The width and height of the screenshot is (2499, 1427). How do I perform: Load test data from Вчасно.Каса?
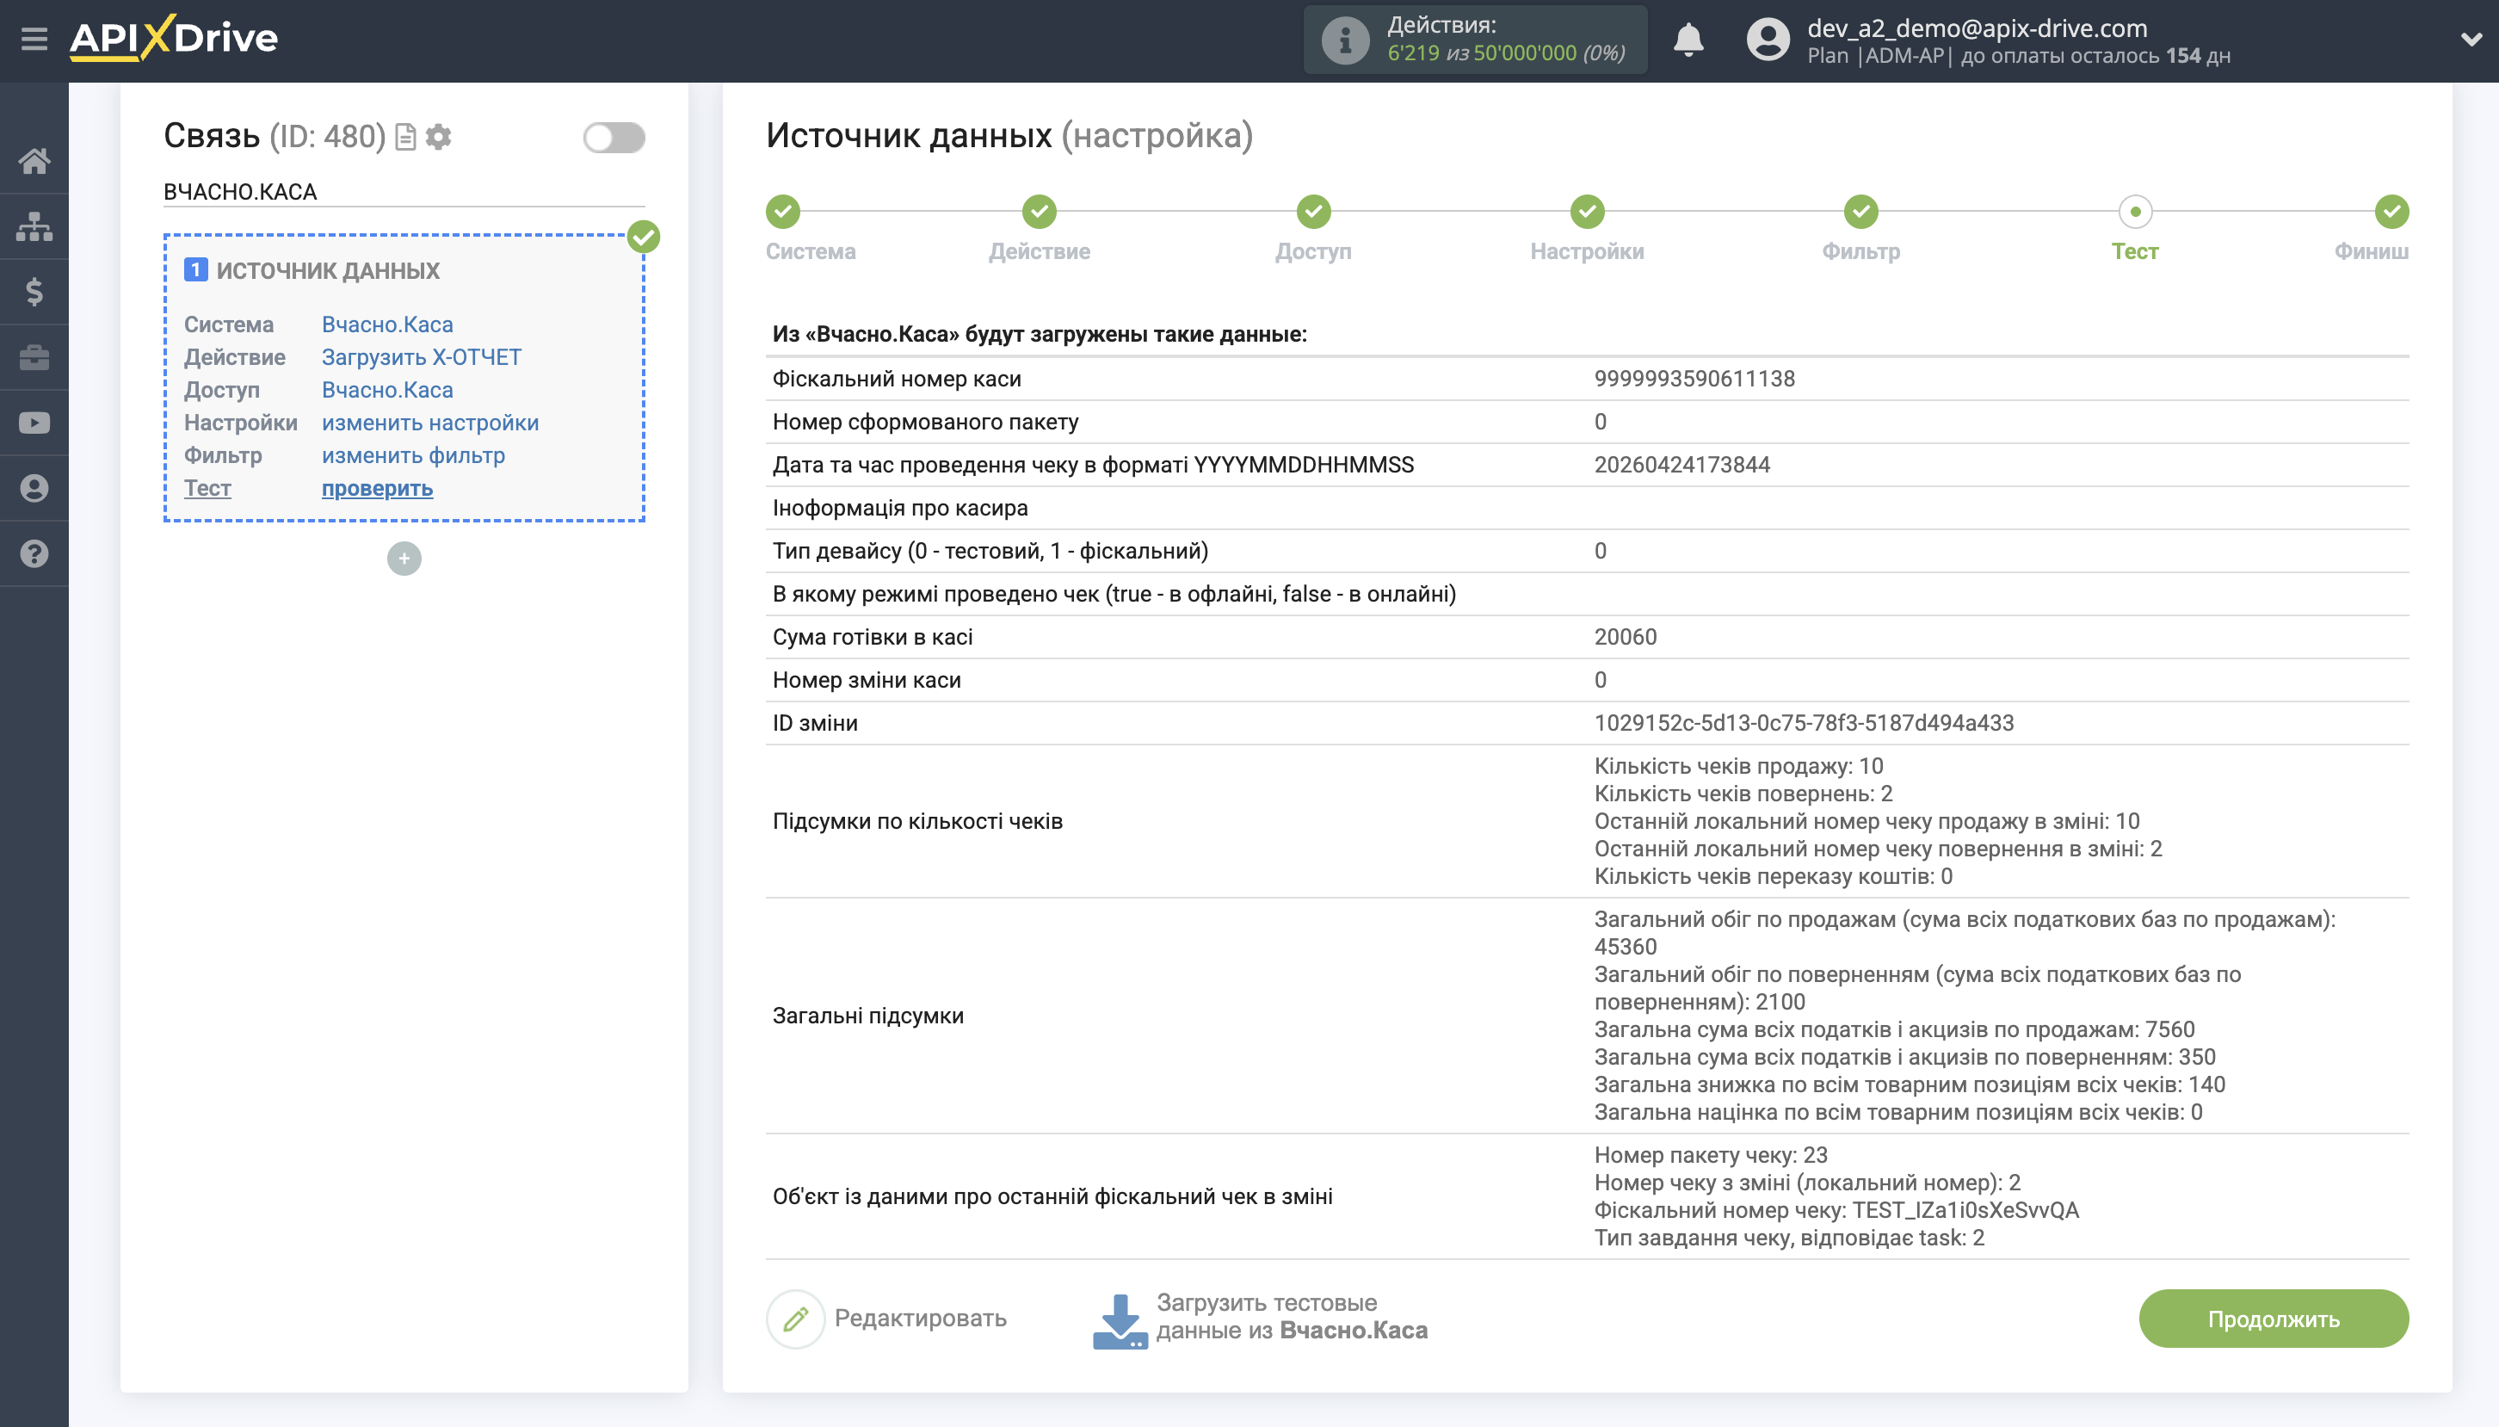1260,1319
